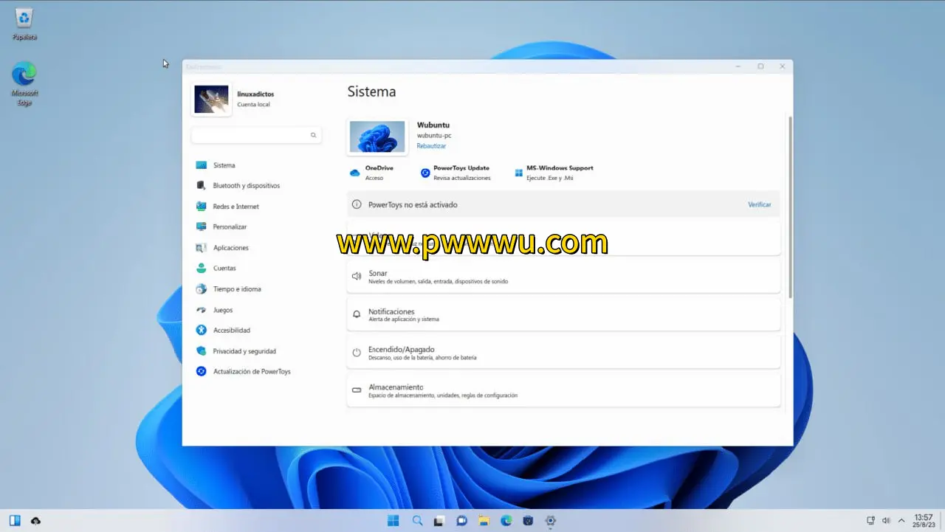This screenshot has height=532, width=945.
Task: Open Bluetooth y dispositivos settings
Action: pos(246,186)
